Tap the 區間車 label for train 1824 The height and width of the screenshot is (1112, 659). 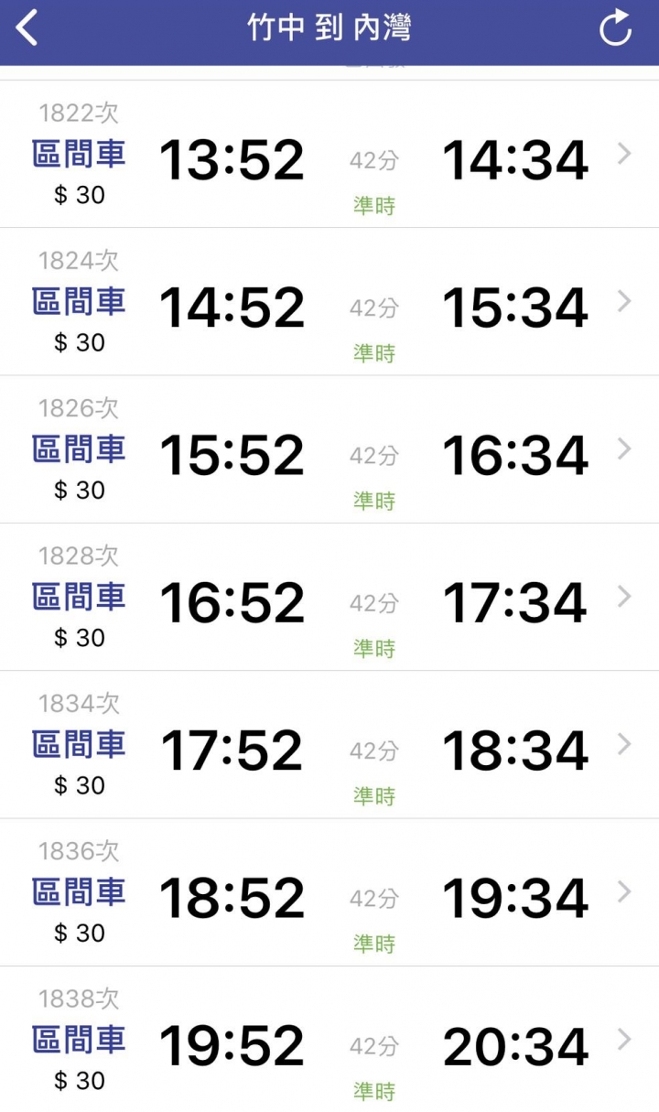pyautogui.click(x=79, y=301)
